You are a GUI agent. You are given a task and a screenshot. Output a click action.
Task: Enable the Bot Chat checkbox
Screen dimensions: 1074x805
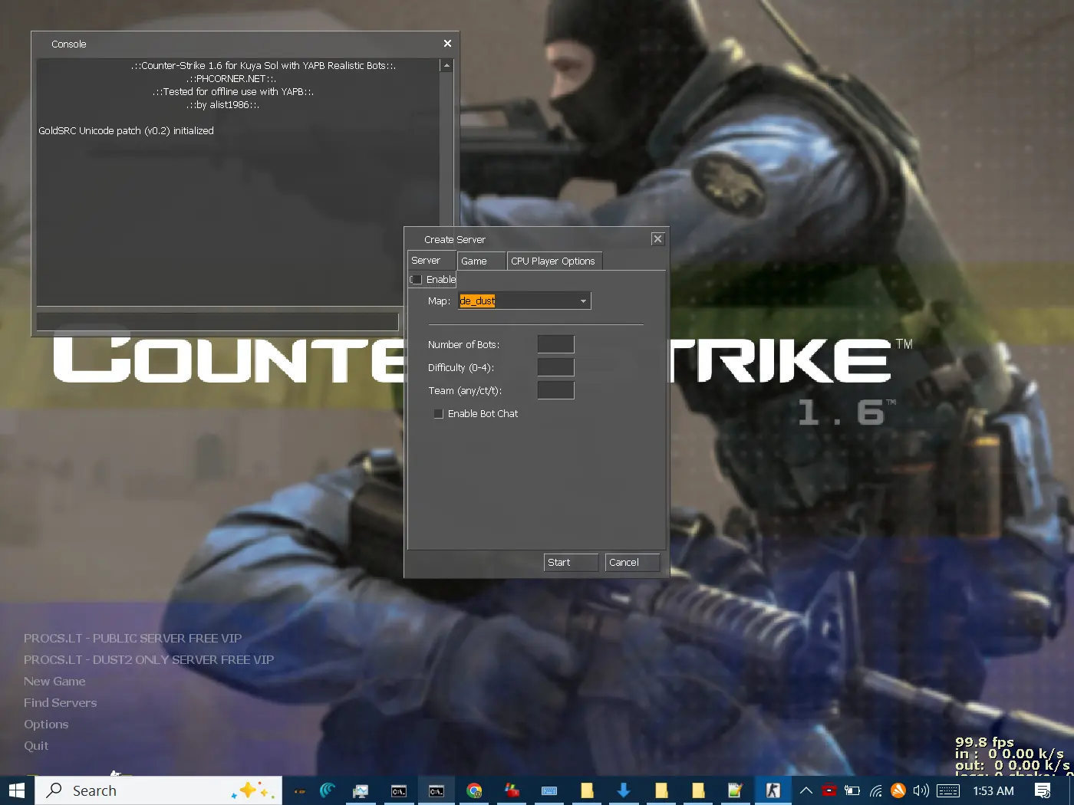[439, 414]
